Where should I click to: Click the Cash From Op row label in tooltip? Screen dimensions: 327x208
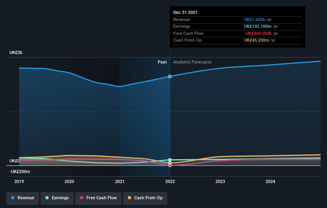(x=187, y=40)
